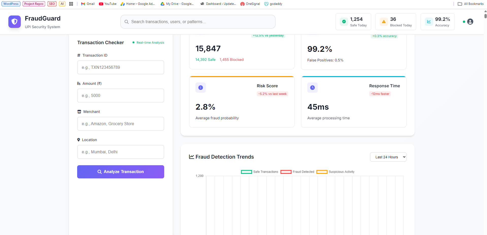Image resolution: width=487 pixels, height=235 pixels.
Task: Click the FraudGuard shield logo
Action: (14, 22)
